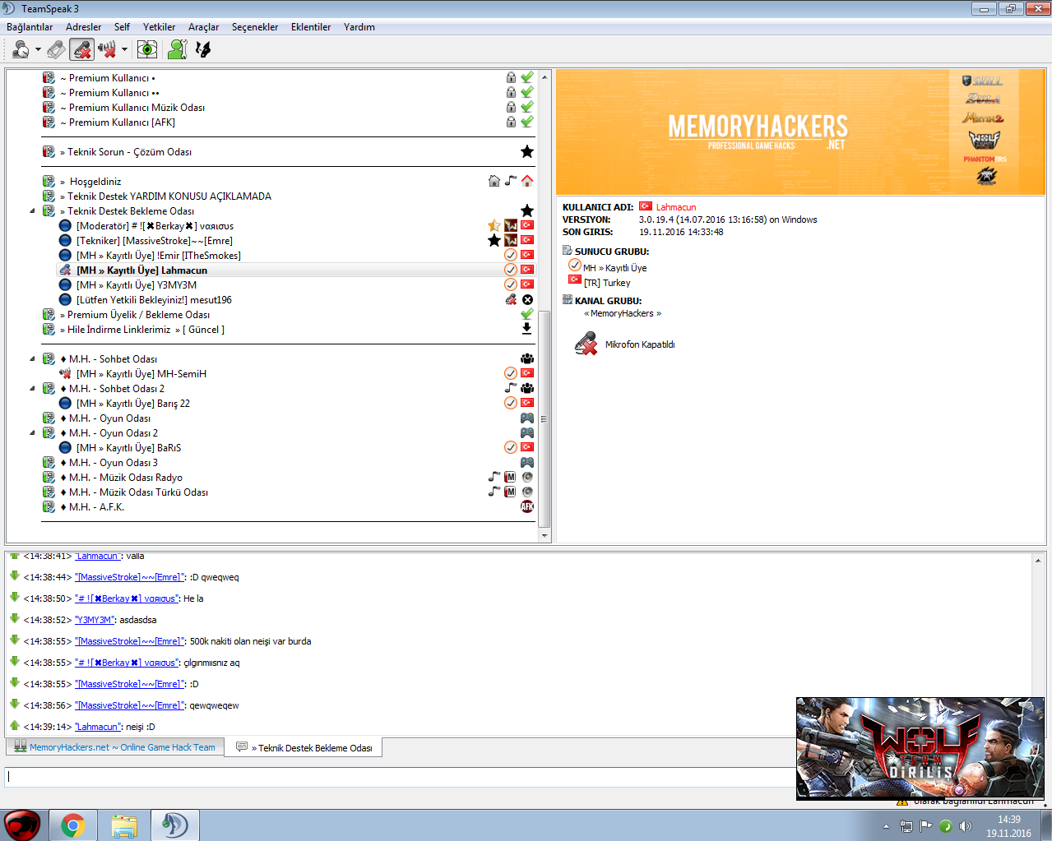Show hidden system tray icons arrow
The width and height of the screenshot is (1052, 841).
[886, 826]
